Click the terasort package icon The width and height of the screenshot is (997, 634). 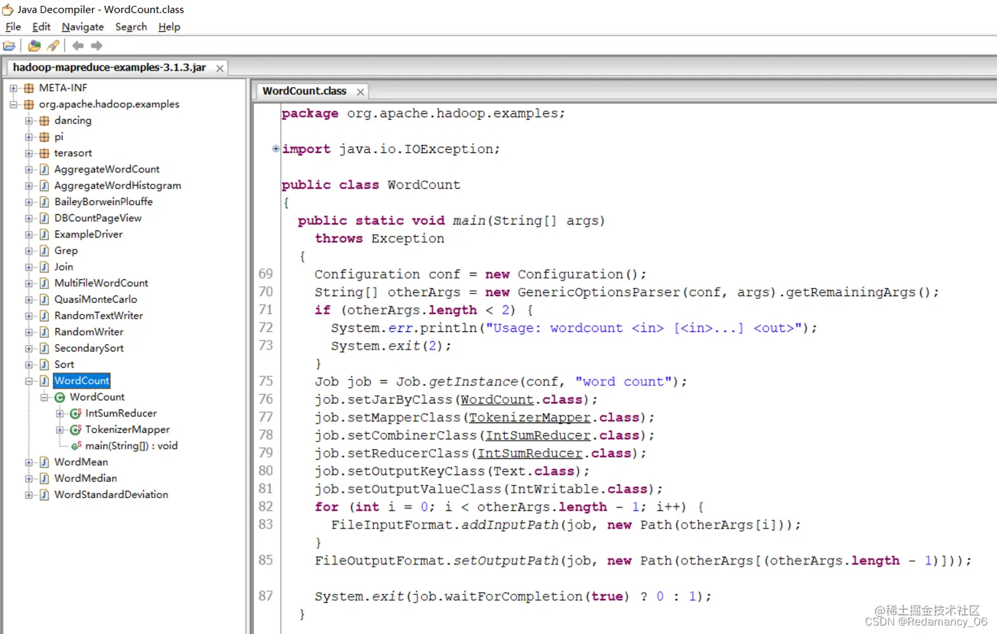44,153
